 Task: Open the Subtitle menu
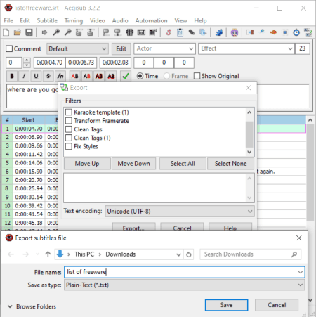point(47,20)
